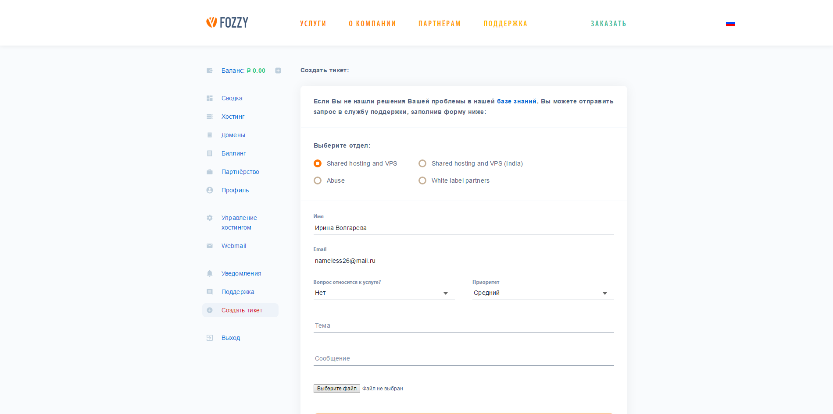The width and height of the screenshot is (833, 414).
Task: Follow the базе знаний link
Action: (x=516, y=101)
